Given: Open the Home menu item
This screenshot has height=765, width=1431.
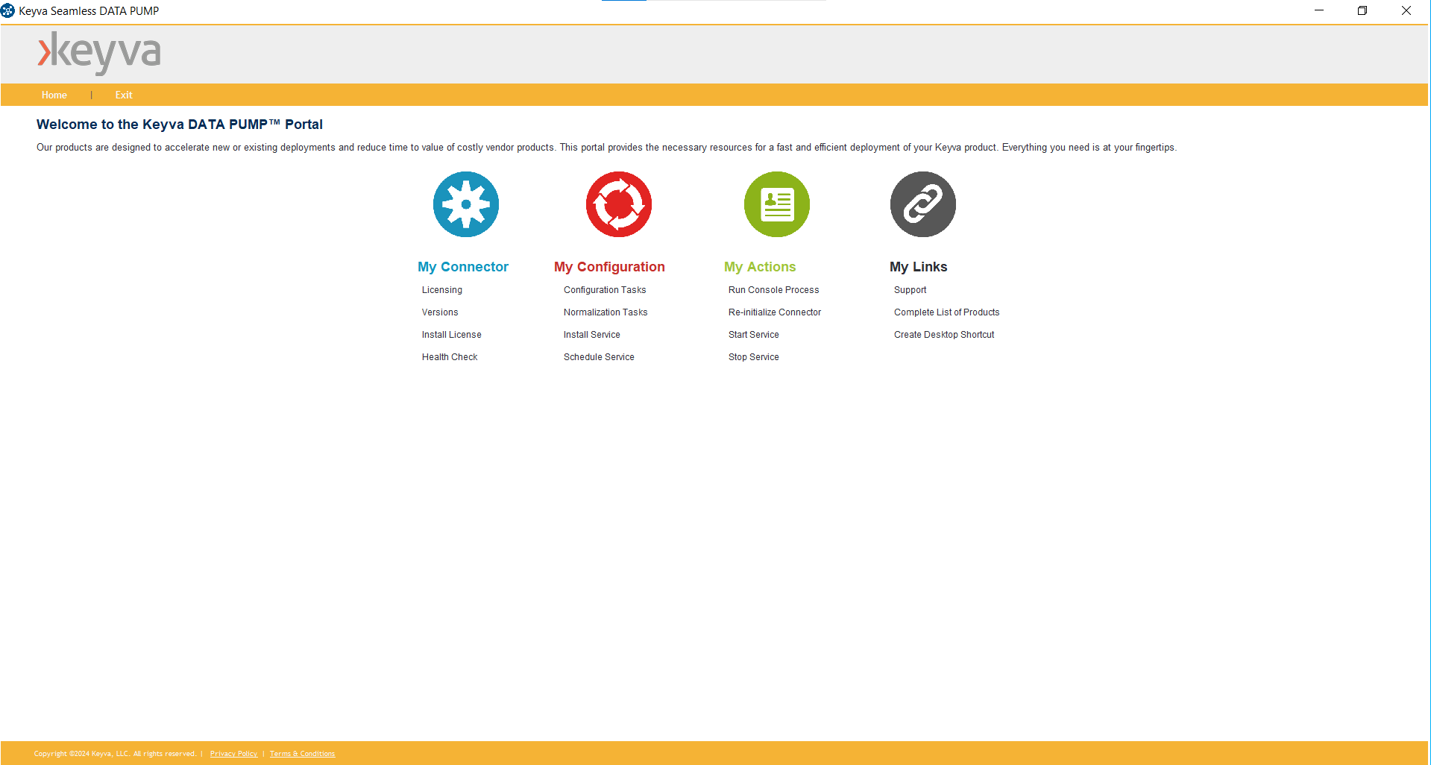Looking at the screenshot, I should [54, 95].
